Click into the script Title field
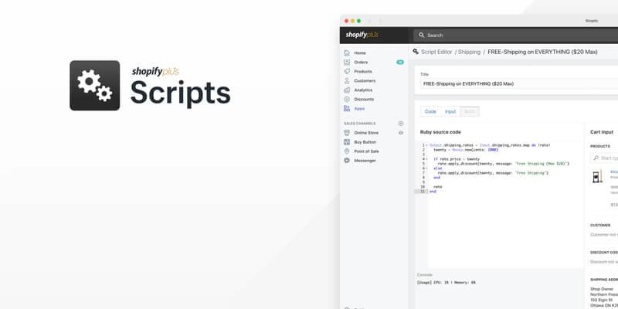This screenshot has height=309, width=618. [519, 83]
